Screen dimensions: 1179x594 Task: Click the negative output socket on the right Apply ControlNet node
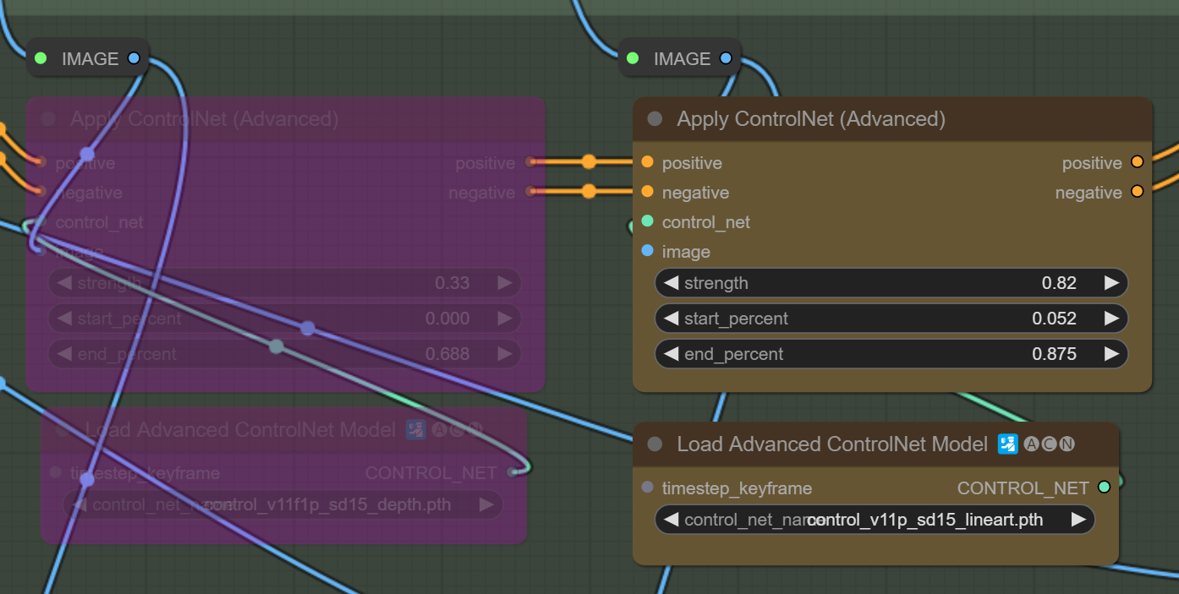click(1137, 192)
